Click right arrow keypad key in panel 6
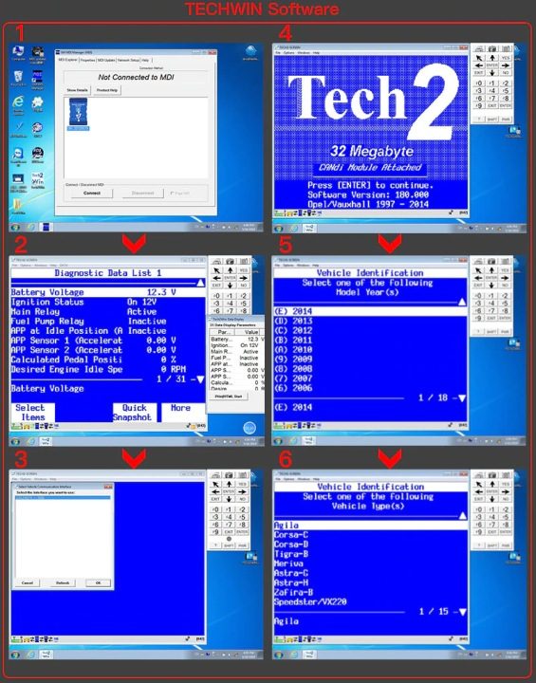 [505, 491]
